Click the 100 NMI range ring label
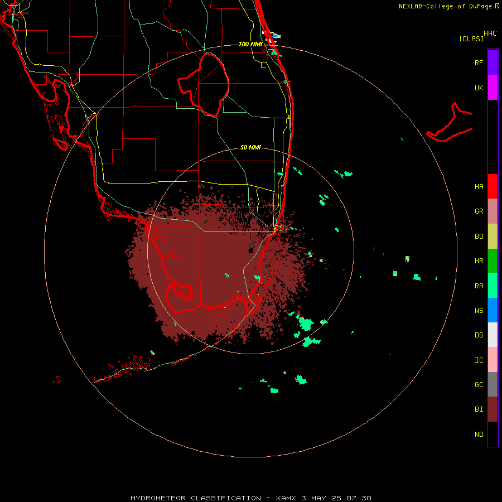502x502 pixels. [x=250, y=44]
